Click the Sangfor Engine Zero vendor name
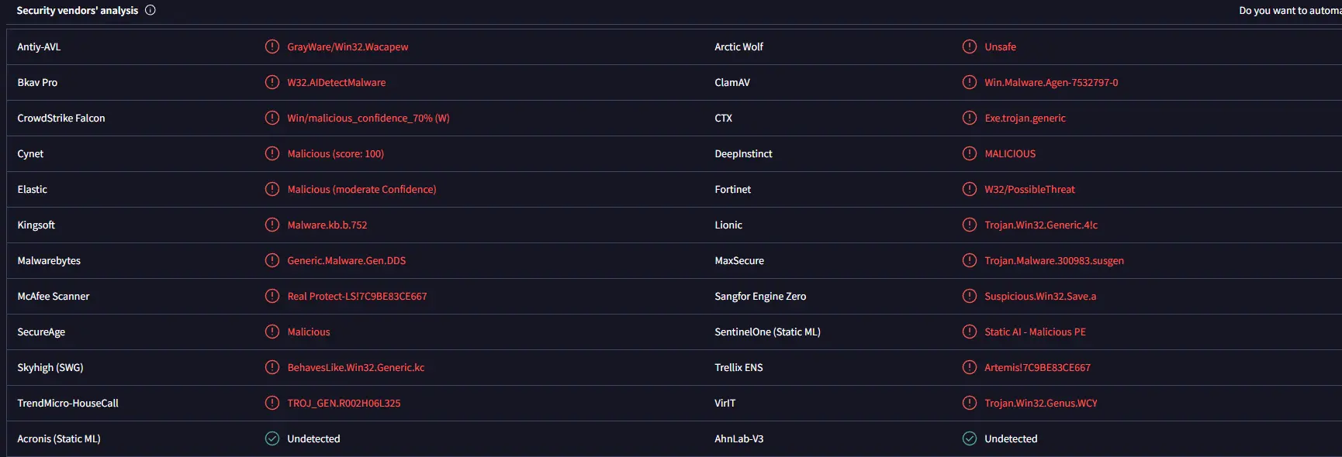The height and width of the screenshot is (457, 1342). tap(760, 296)
